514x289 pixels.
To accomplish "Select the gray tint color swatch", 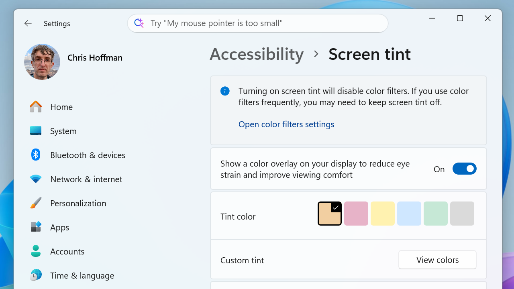I will (x=462, y=214).
